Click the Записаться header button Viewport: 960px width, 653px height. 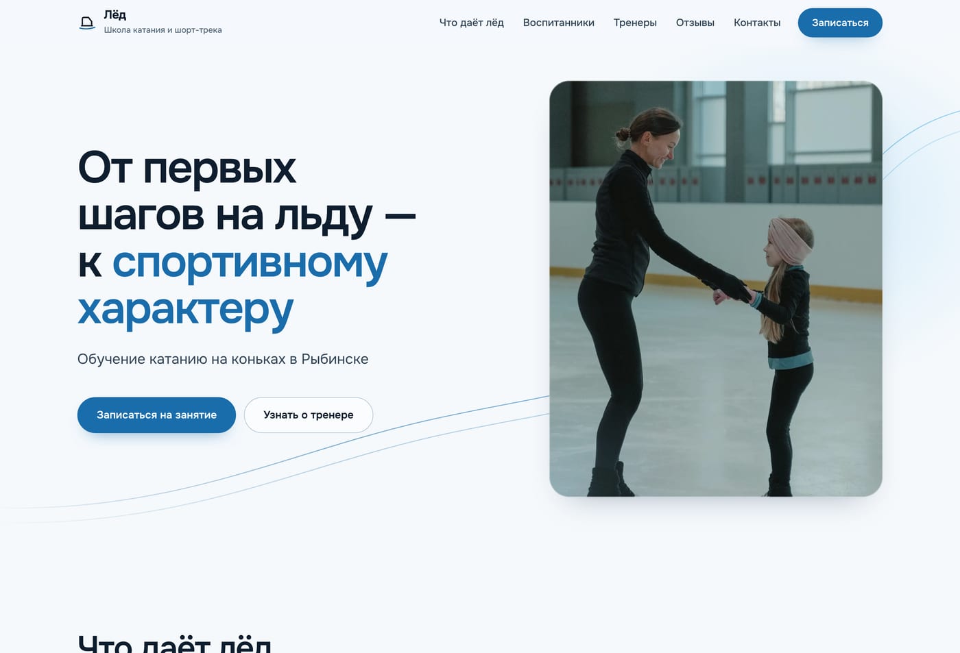pyautogui.click(x=840, y=23)
